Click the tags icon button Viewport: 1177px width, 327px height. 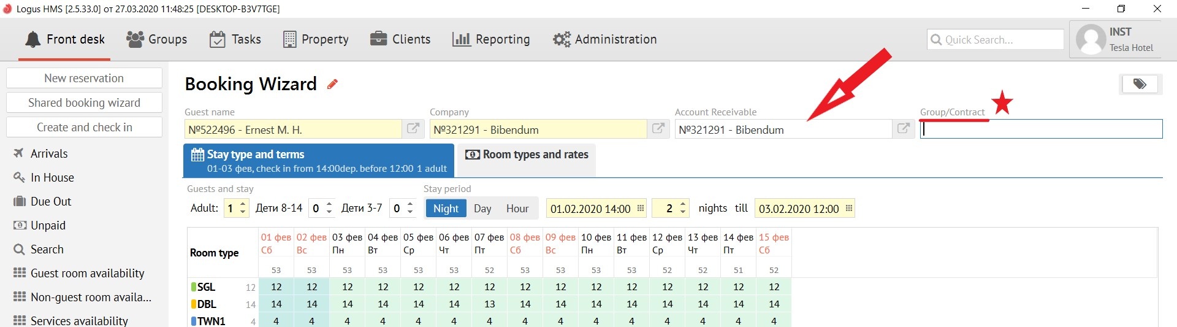(1140, 84)
